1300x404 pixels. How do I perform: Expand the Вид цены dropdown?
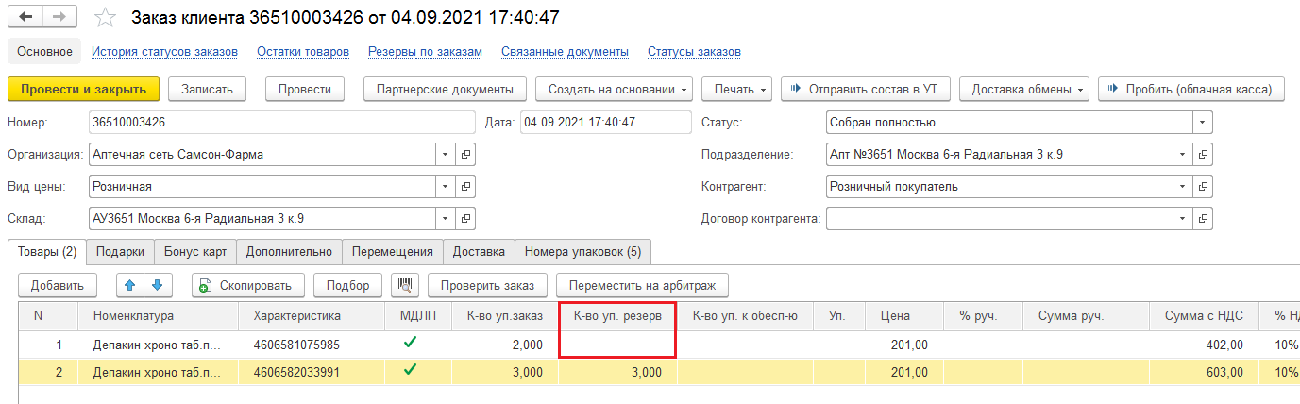[x=445, y=187]
